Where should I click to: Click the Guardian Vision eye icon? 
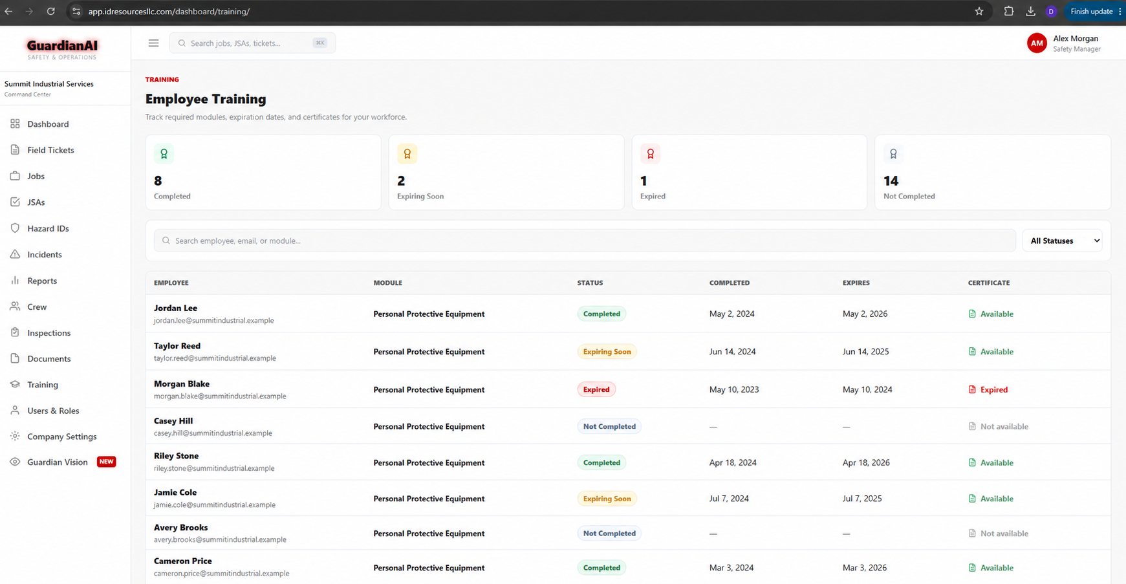[x=15, y=462]
